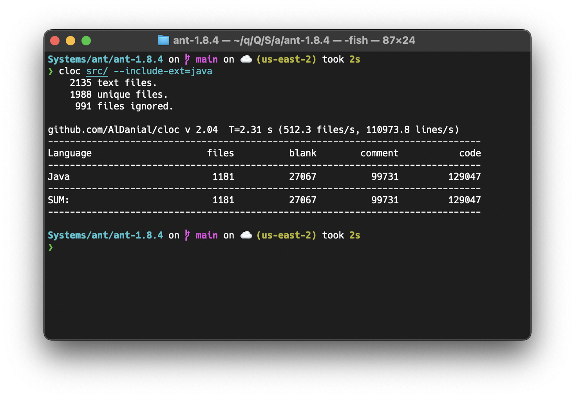Click 'main' branch name in bottom prompt
Screen dimensions: 575x398
coord(207,235)
